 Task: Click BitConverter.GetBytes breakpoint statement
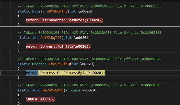tap(65, 20)
